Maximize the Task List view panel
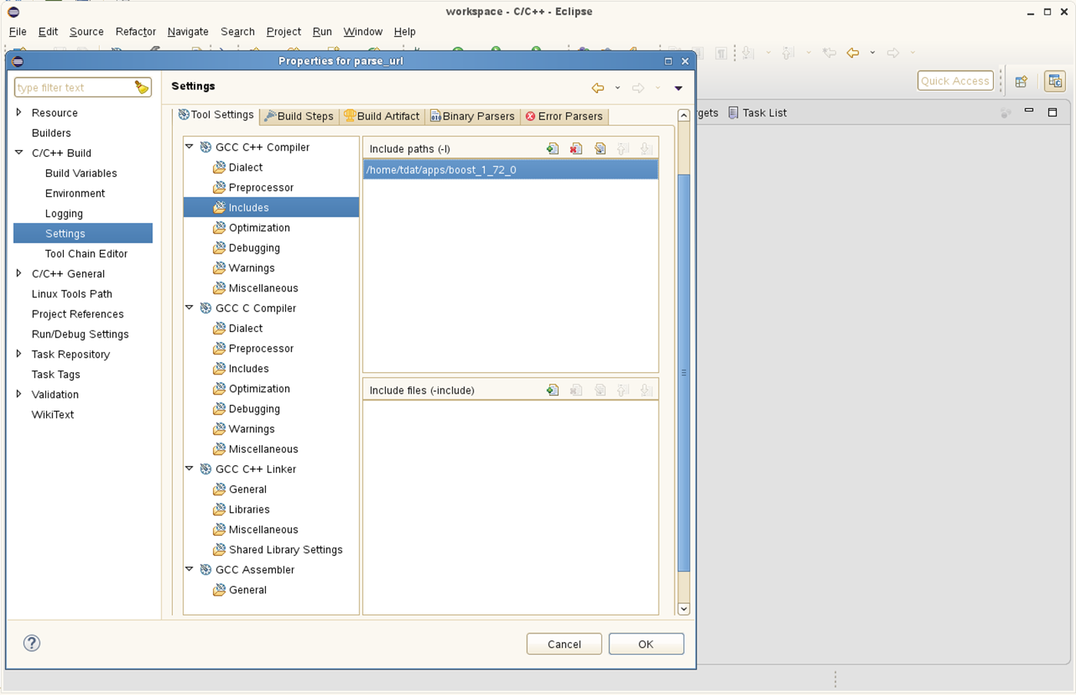Viewport: 1076px width, 695px height. pyautogui.click(x=1052, y=112)
